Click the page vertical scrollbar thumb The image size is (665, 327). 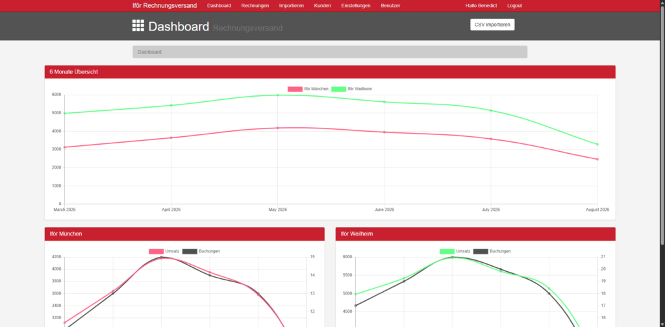point(662,125)
